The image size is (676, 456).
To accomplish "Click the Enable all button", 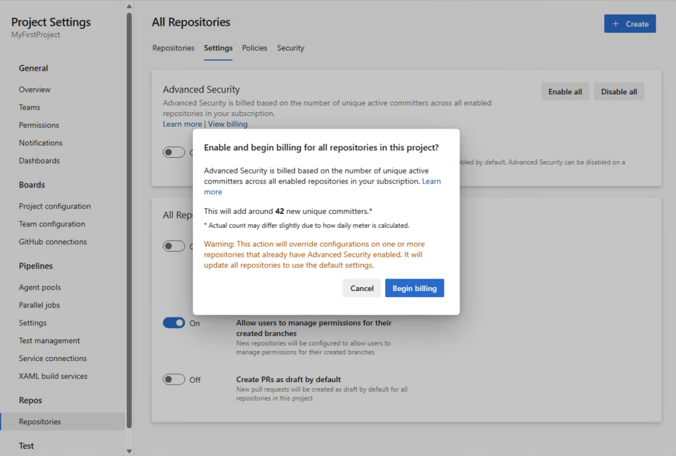I will click(564, 91).
